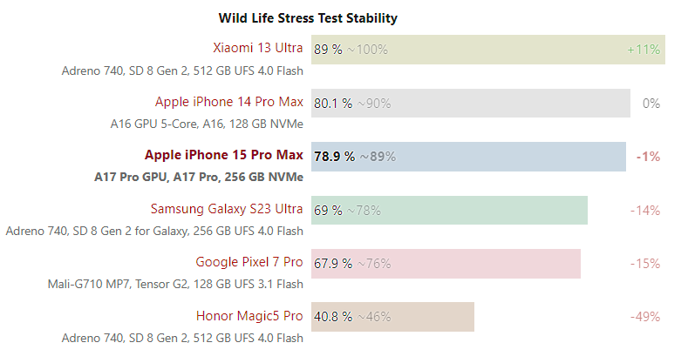Open the Xiaomi 13 Ultra link

tap(258, 48)
